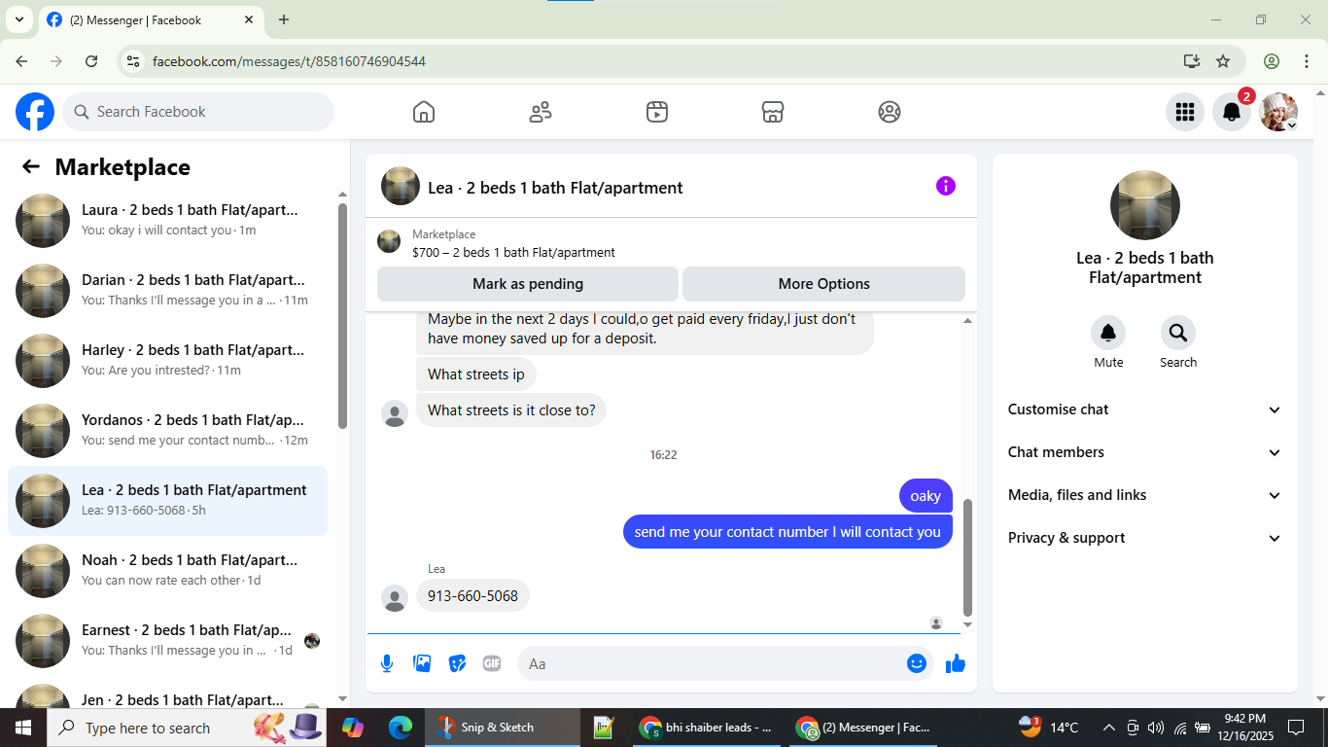The width and height of the screenshot is (1328, 747).
Task: Open a new browser tab
Action: tap(284, 19)
